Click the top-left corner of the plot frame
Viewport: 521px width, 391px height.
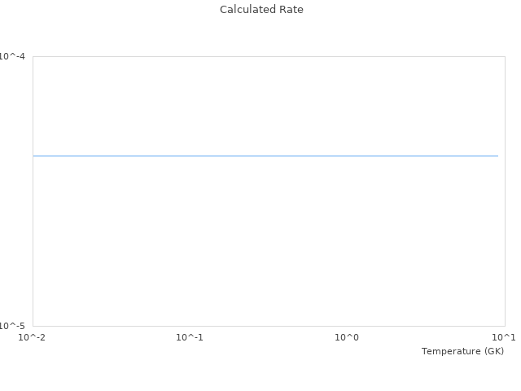(33, 56)
